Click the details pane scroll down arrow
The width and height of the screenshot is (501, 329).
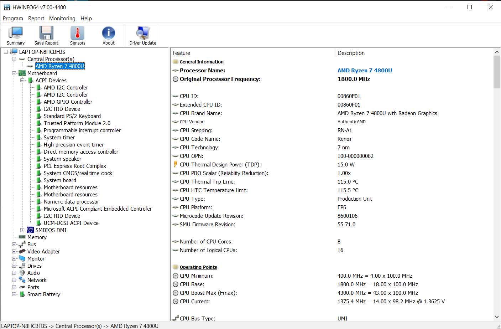point(497,317)
